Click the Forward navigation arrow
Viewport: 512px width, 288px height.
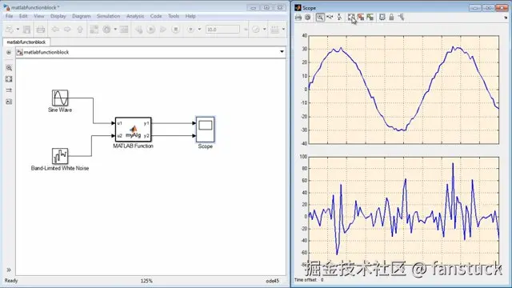coord(67,30)
